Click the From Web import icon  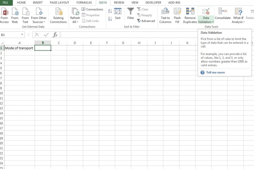tap(14, 12)
